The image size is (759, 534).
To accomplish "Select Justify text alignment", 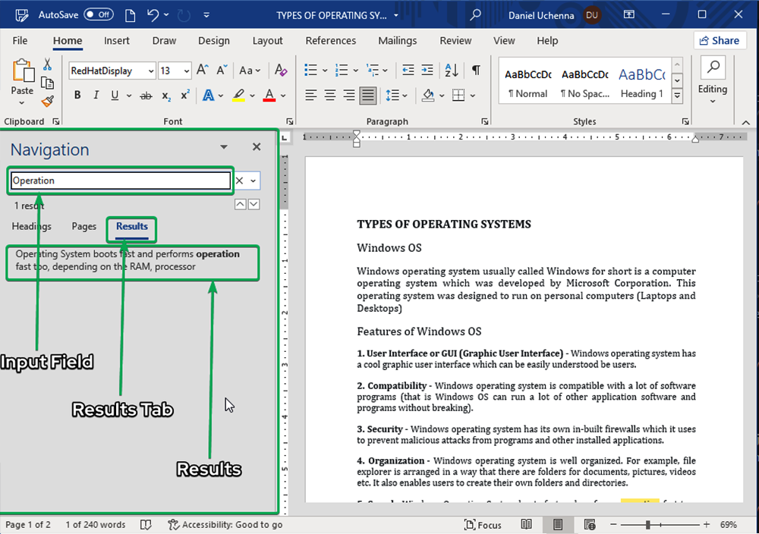I will pyautogui.click(x=368, y=96).
